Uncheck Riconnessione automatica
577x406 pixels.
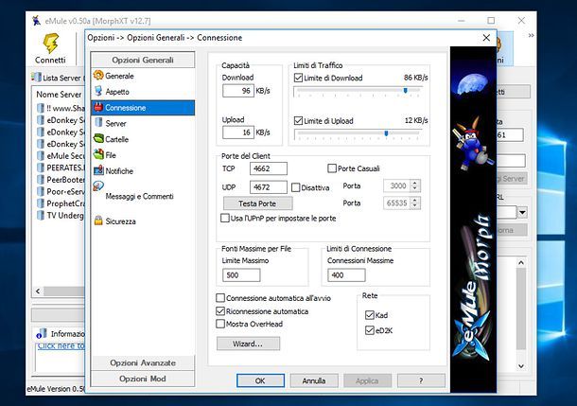pyautogui.click(x=220, y=311)
